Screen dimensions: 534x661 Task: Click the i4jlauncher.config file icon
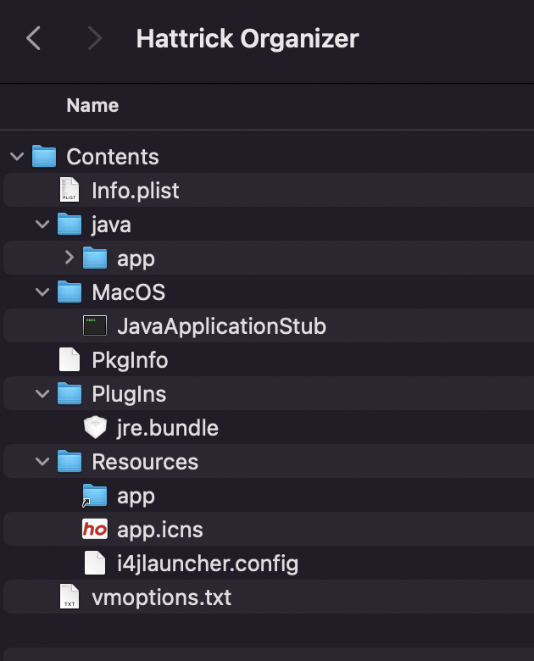pyautogui.click(x=95, y=563)
